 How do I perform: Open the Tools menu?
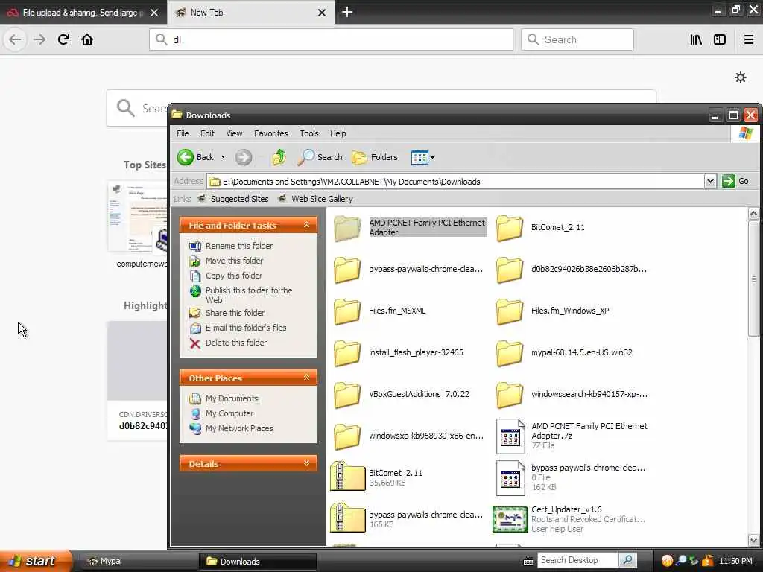point(309,133)
